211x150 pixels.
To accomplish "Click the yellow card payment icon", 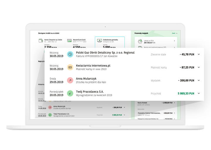I will point(70,67).
